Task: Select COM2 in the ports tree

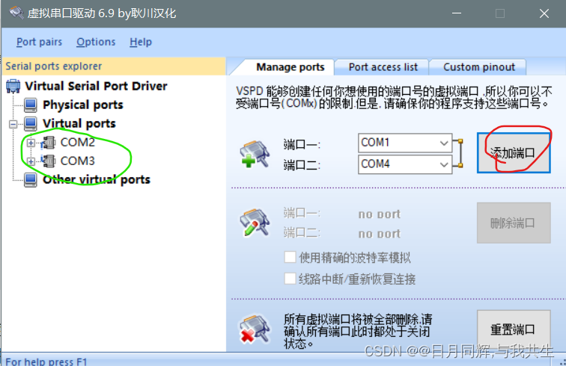Action: click(x=78, y=143)
